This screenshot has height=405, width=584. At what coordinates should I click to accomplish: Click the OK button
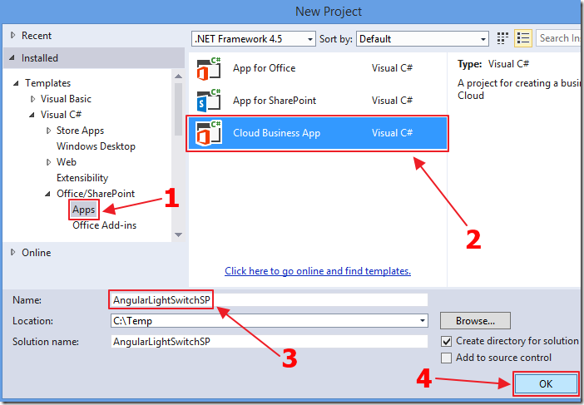click(x=546, y=383)
